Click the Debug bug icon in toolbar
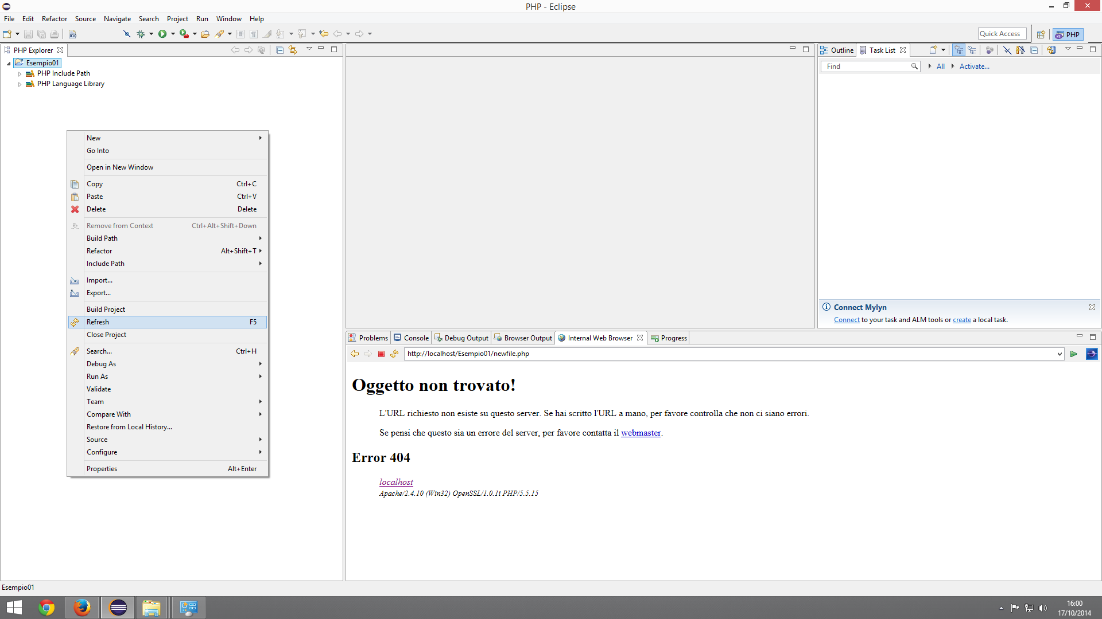Viewport: 1102px width, 619px height. point(141,34)
